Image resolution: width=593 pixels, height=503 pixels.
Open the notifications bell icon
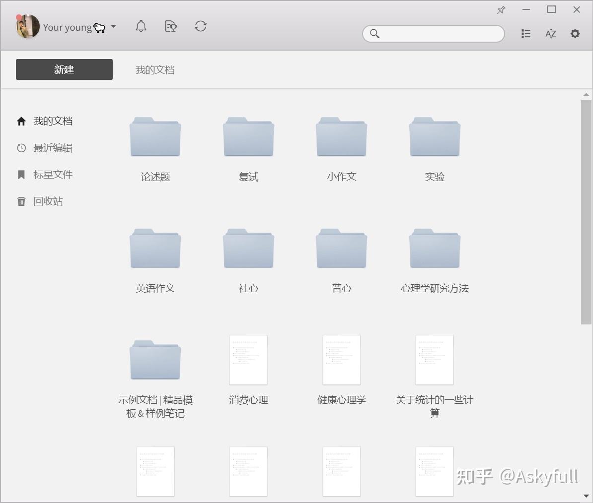(141, 26)
